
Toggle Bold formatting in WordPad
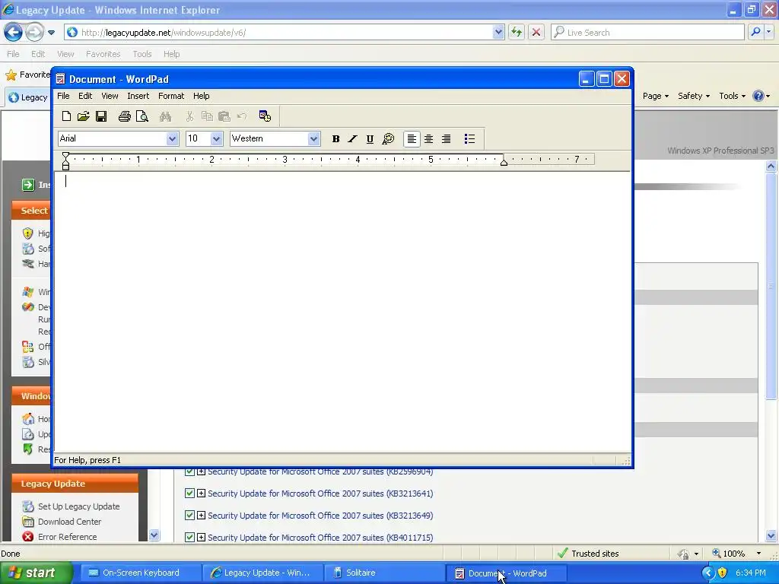coord(335,139)
